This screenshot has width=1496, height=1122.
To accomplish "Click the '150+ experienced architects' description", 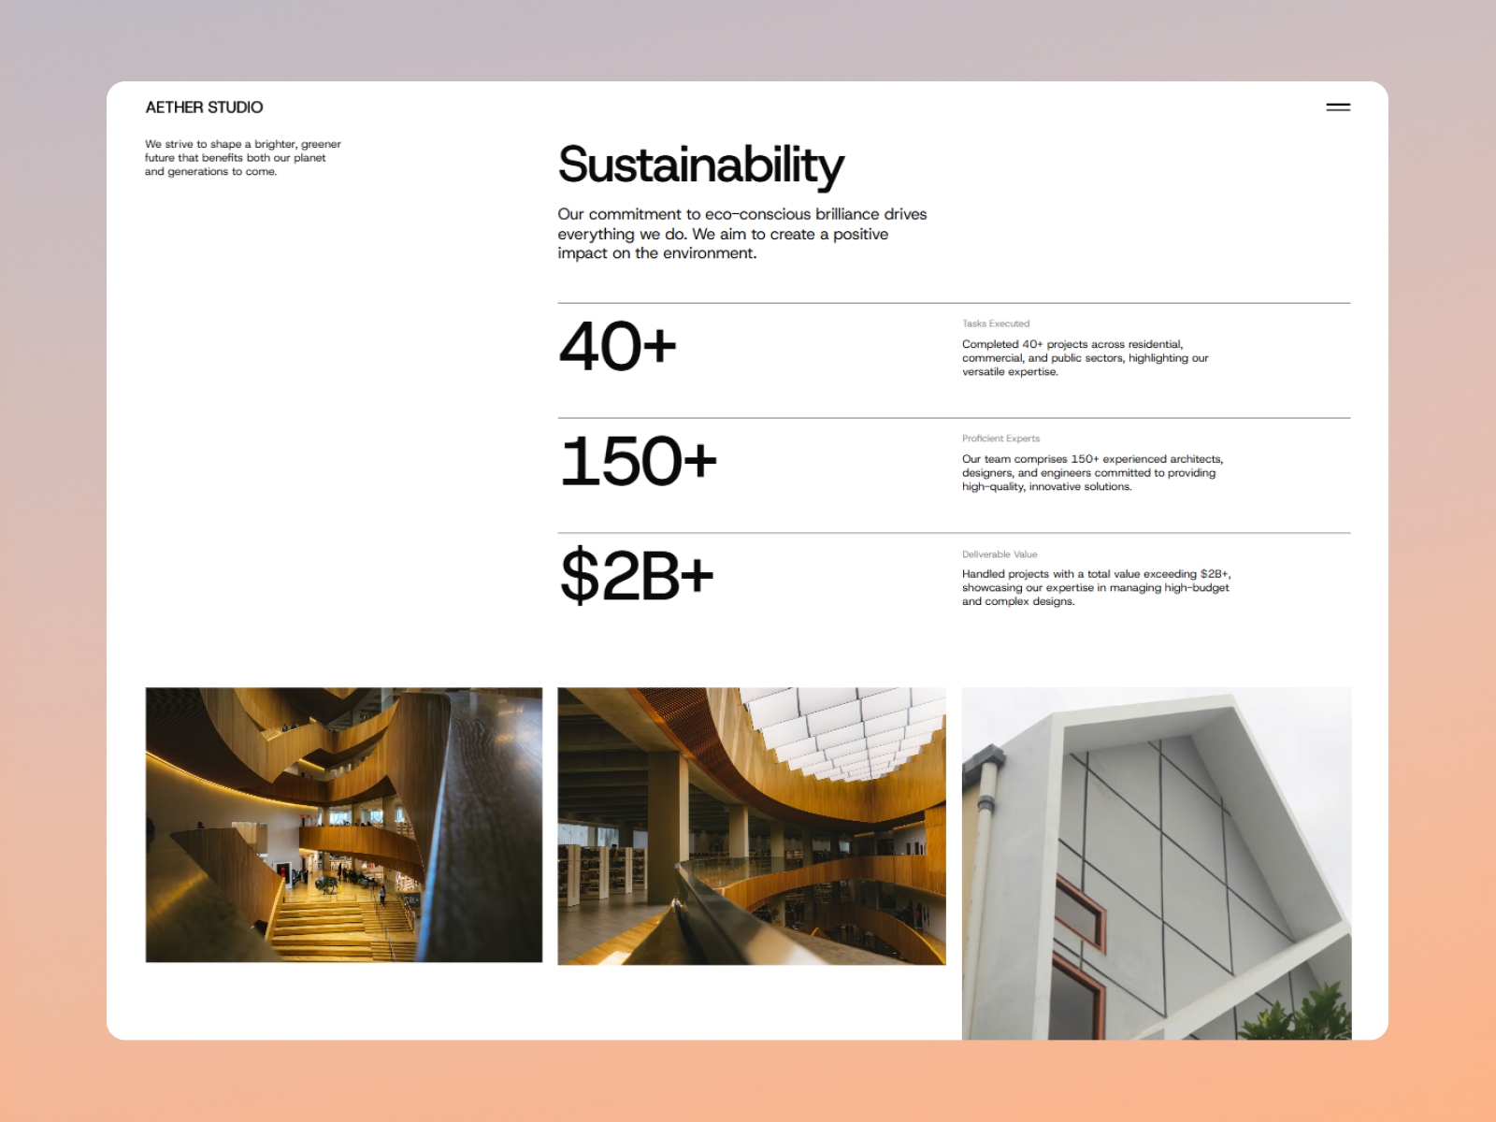I will click(1092, 473).
